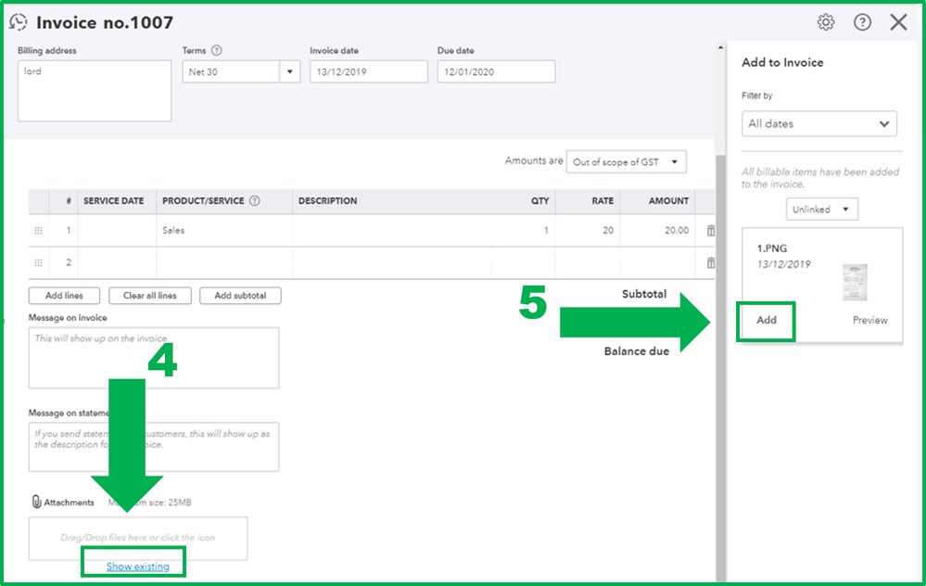Grab the row 1 drag handle

point(38,230)
